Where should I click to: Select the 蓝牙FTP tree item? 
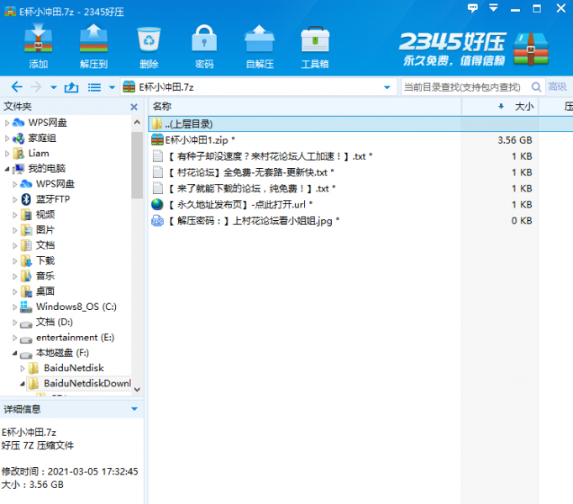(x=53, y=199)
